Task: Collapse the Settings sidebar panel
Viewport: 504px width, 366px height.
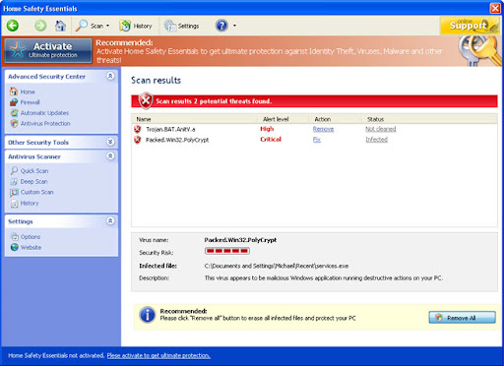Action: (110, 221)
